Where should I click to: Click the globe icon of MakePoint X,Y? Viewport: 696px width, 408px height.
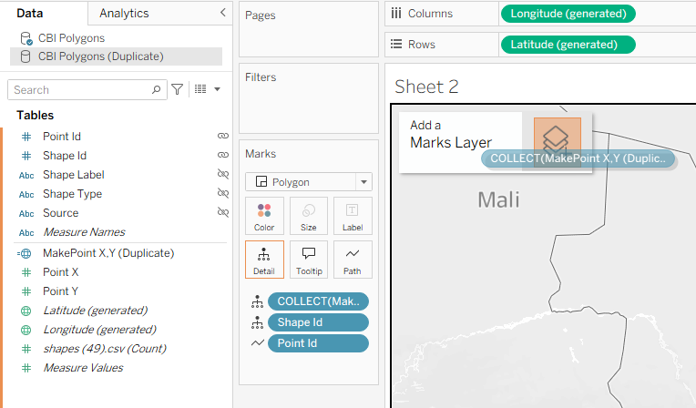click(25, 253)
